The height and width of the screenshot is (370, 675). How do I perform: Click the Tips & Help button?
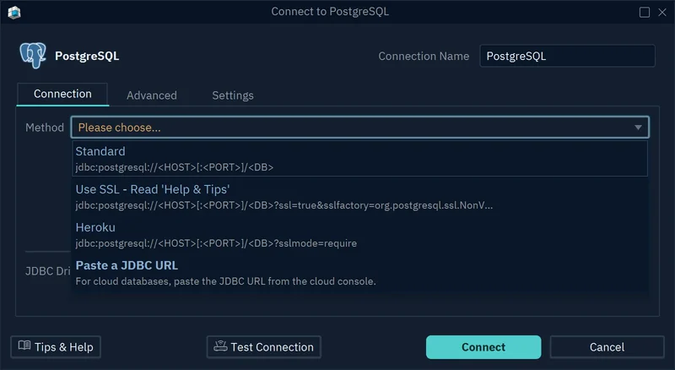click(x=56, y=346)
